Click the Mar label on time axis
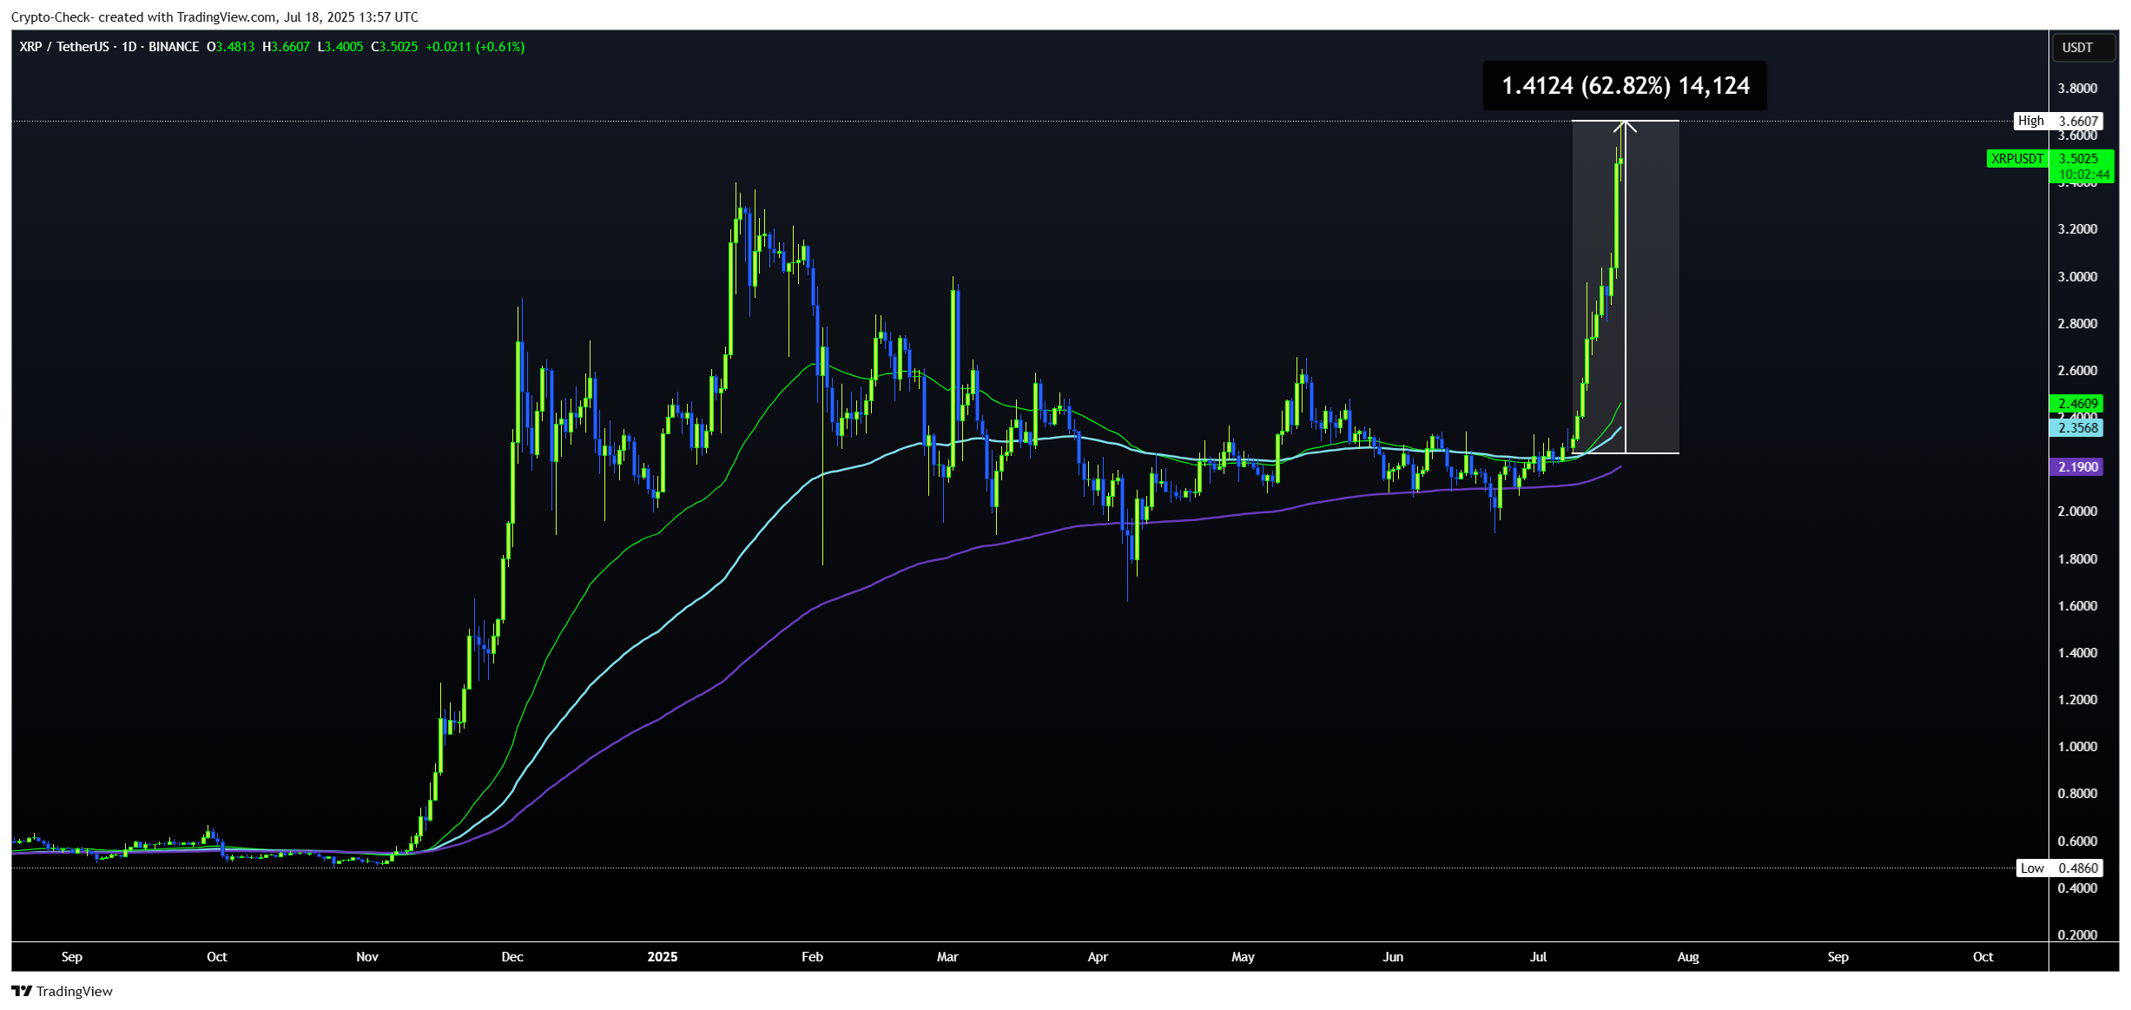Viewport: 2131px width, 1010px height. pyautogui.click(x=947, y=956)
